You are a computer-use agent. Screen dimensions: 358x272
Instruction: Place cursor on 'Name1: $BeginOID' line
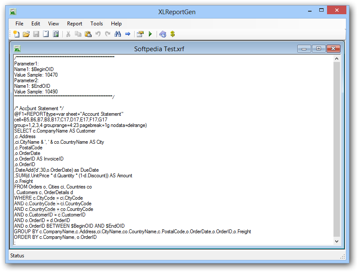pyautogui.click(x=34, y=69)
